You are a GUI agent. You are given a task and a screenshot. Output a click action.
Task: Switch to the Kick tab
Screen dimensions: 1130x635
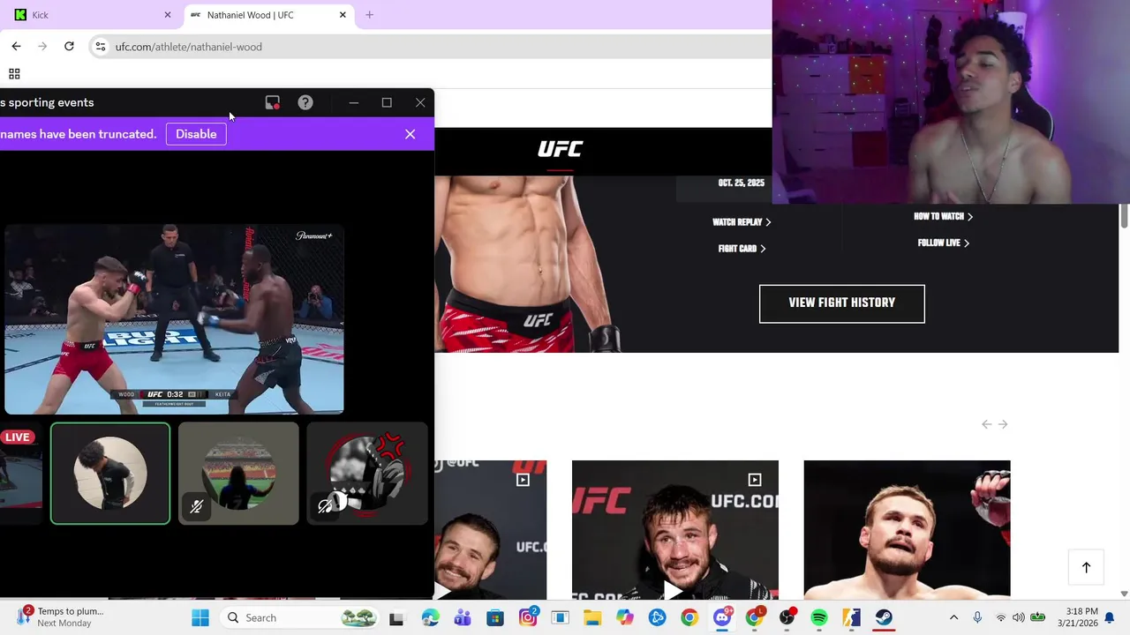(x=91, y=15)
